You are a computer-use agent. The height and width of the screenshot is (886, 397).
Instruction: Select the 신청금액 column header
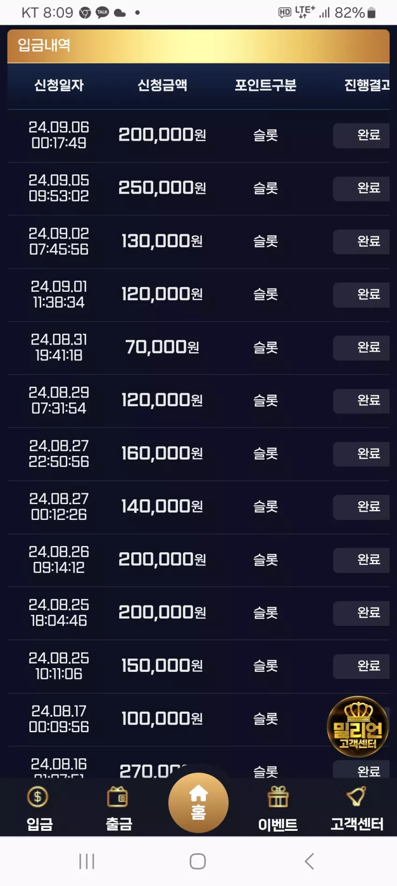(x=162, y=85)
